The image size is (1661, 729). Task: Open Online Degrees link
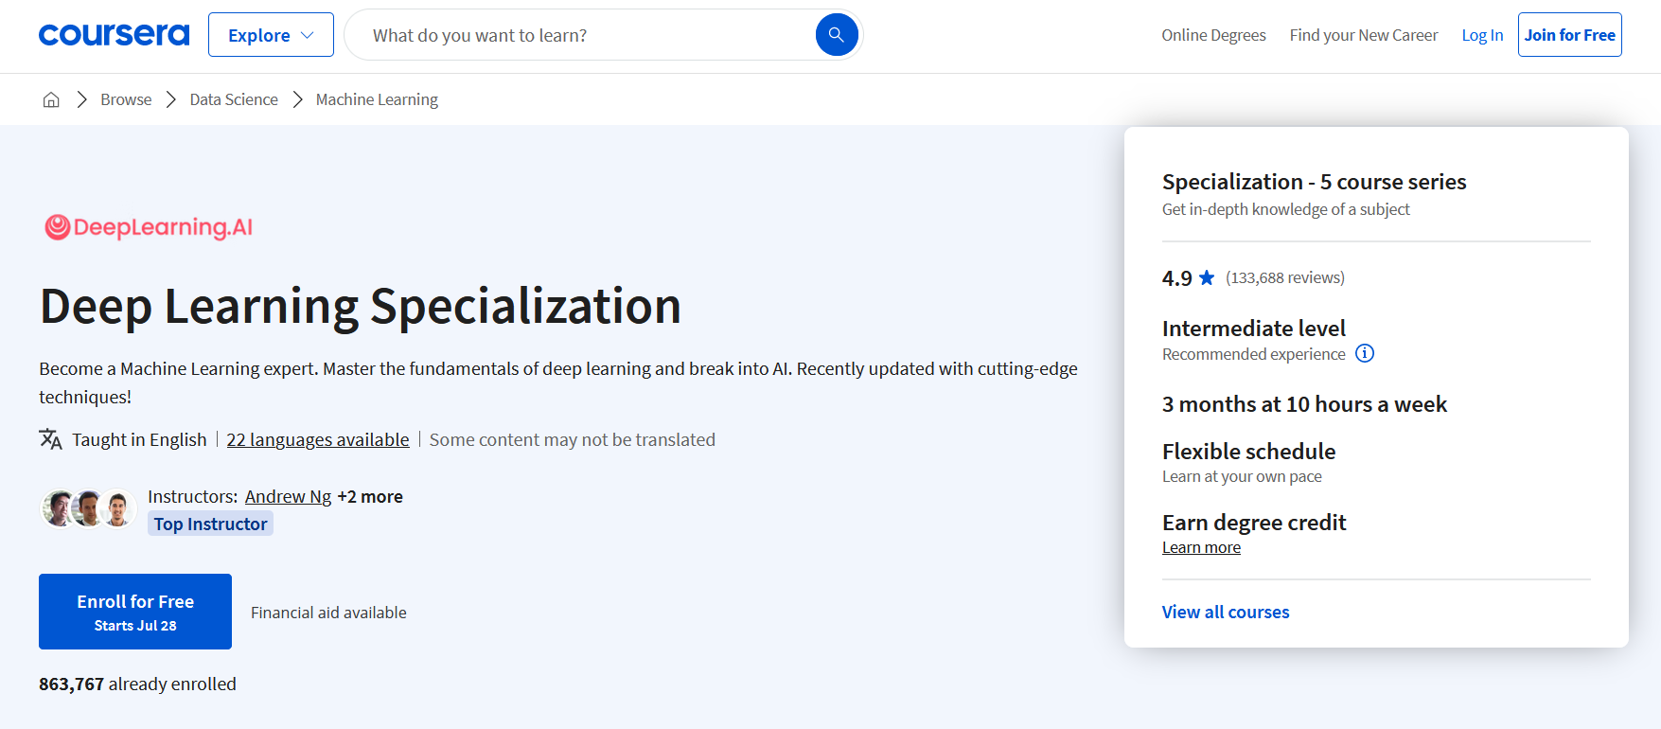point(1213,35)
